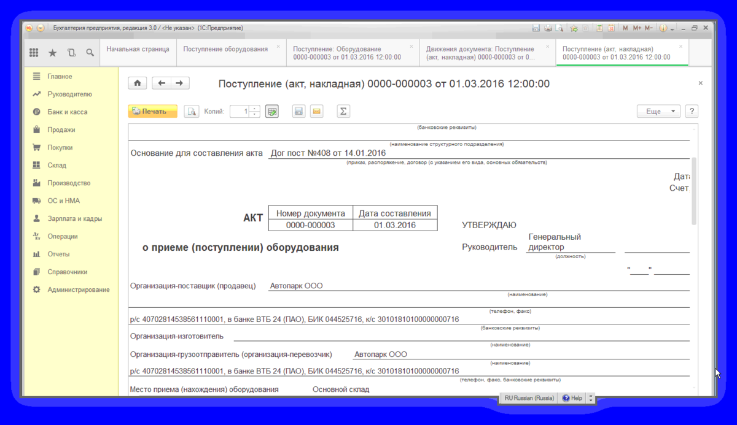Image resolution: width=737 pixels, height=425 pixels.
Task: Send document by email envelope icon
Action: tap(316, 112)
